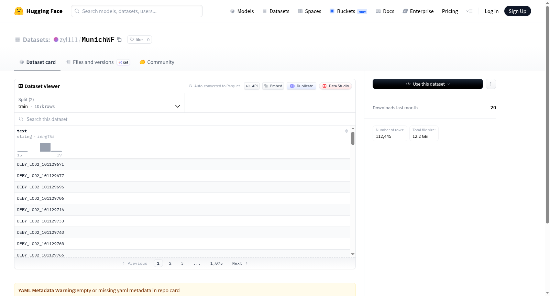Viewport: 550px width, 296px height.
Task: Click the text lengths histogram bar
Action: (45, 147)
